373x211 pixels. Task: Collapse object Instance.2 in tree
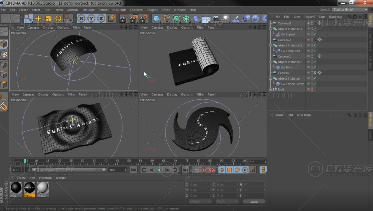click(270, 45)
